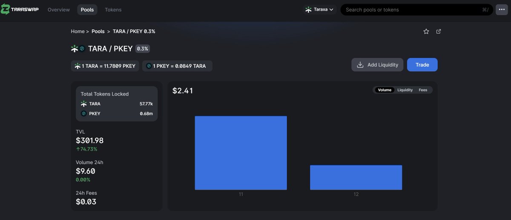The width and height of the screenshot is (511, 220).
Task: Click the TARA locked amount 57.77k
Action: pos(146,104)
